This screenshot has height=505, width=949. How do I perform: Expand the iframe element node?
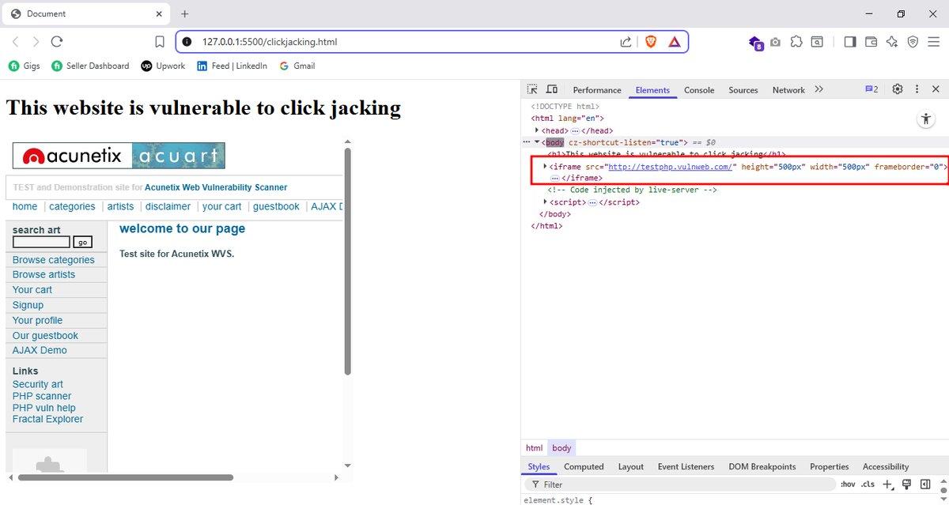545,166
